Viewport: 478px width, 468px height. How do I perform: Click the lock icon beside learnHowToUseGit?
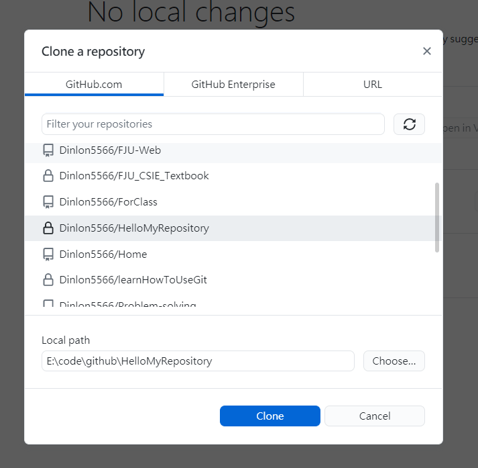tap(48, 279)
